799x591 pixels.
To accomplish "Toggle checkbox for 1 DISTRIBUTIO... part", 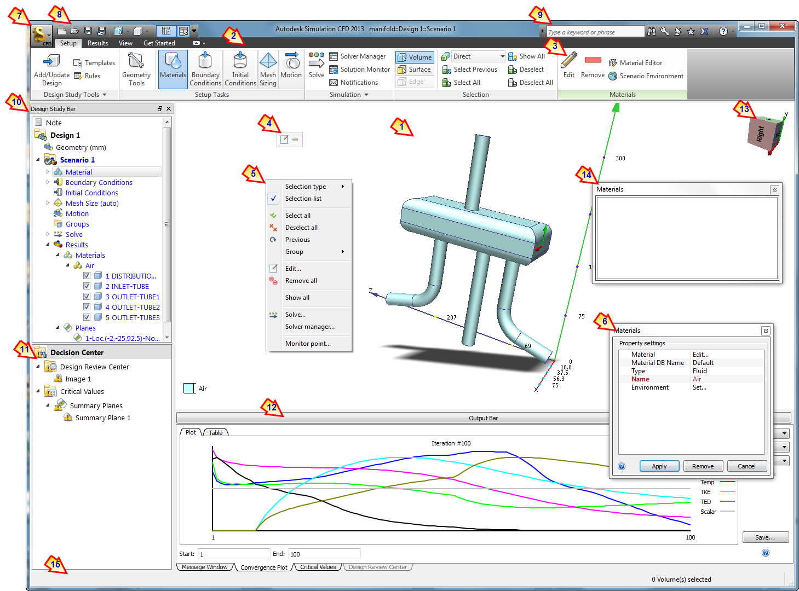I will [87, 276].
